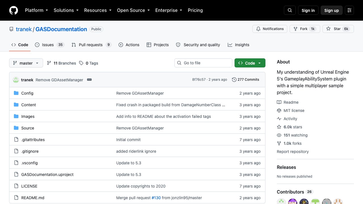Click the .vsconfig file icon
The width and height of the screenshot is (363, 204).
tap(16, 163)
